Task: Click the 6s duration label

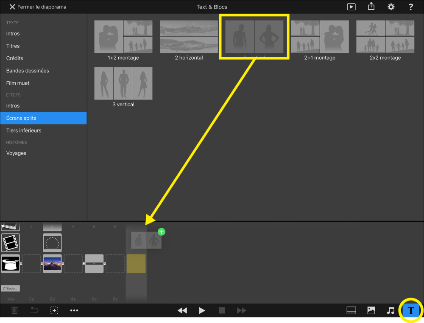Action: [x=94, y=299]
